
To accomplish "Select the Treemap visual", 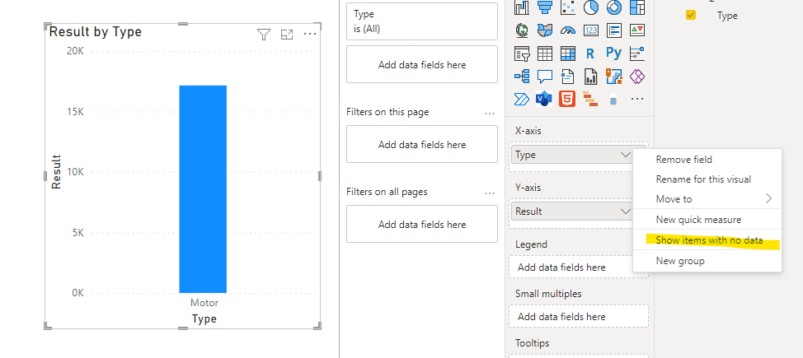I will (637, 7).
